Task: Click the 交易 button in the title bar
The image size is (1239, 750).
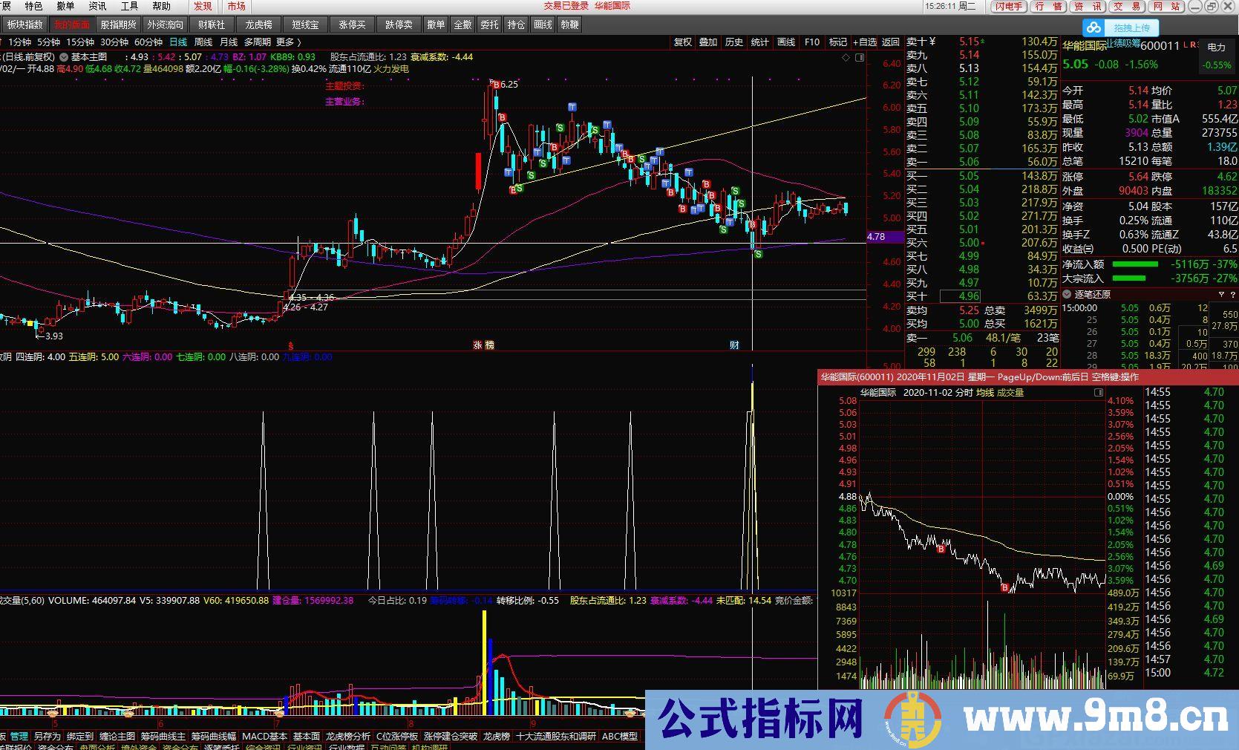Action: [x=1126, y=6]
